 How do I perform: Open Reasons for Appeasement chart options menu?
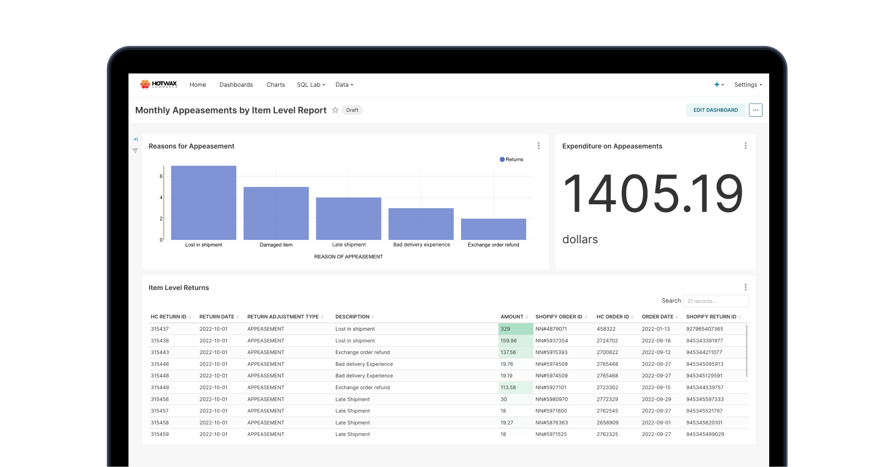point(538,146)
